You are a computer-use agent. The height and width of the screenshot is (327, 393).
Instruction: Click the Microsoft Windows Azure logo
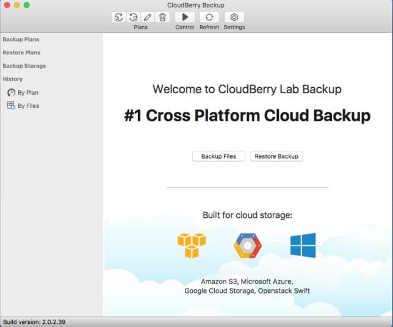coord(303,245)
